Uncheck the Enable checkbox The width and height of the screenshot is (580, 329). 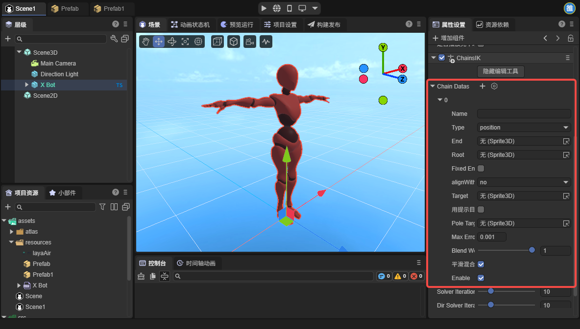[x=481, y=278]
